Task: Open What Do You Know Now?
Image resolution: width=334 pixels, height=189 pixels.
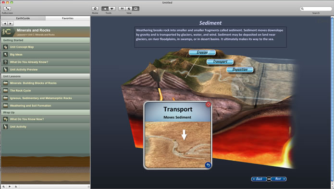Action: coord(45,119)
